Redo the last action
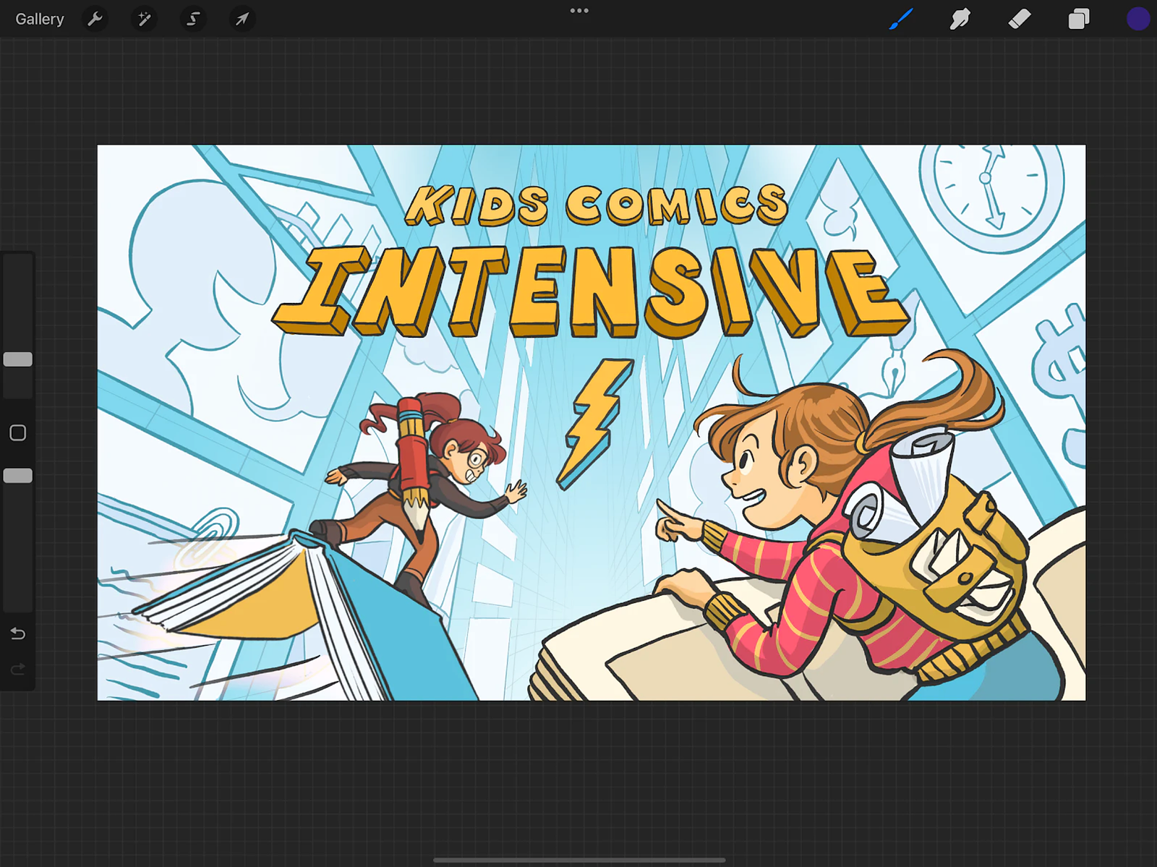This screenshot has height=867, width=1157. pyautogui.click(x=18, y=669)
